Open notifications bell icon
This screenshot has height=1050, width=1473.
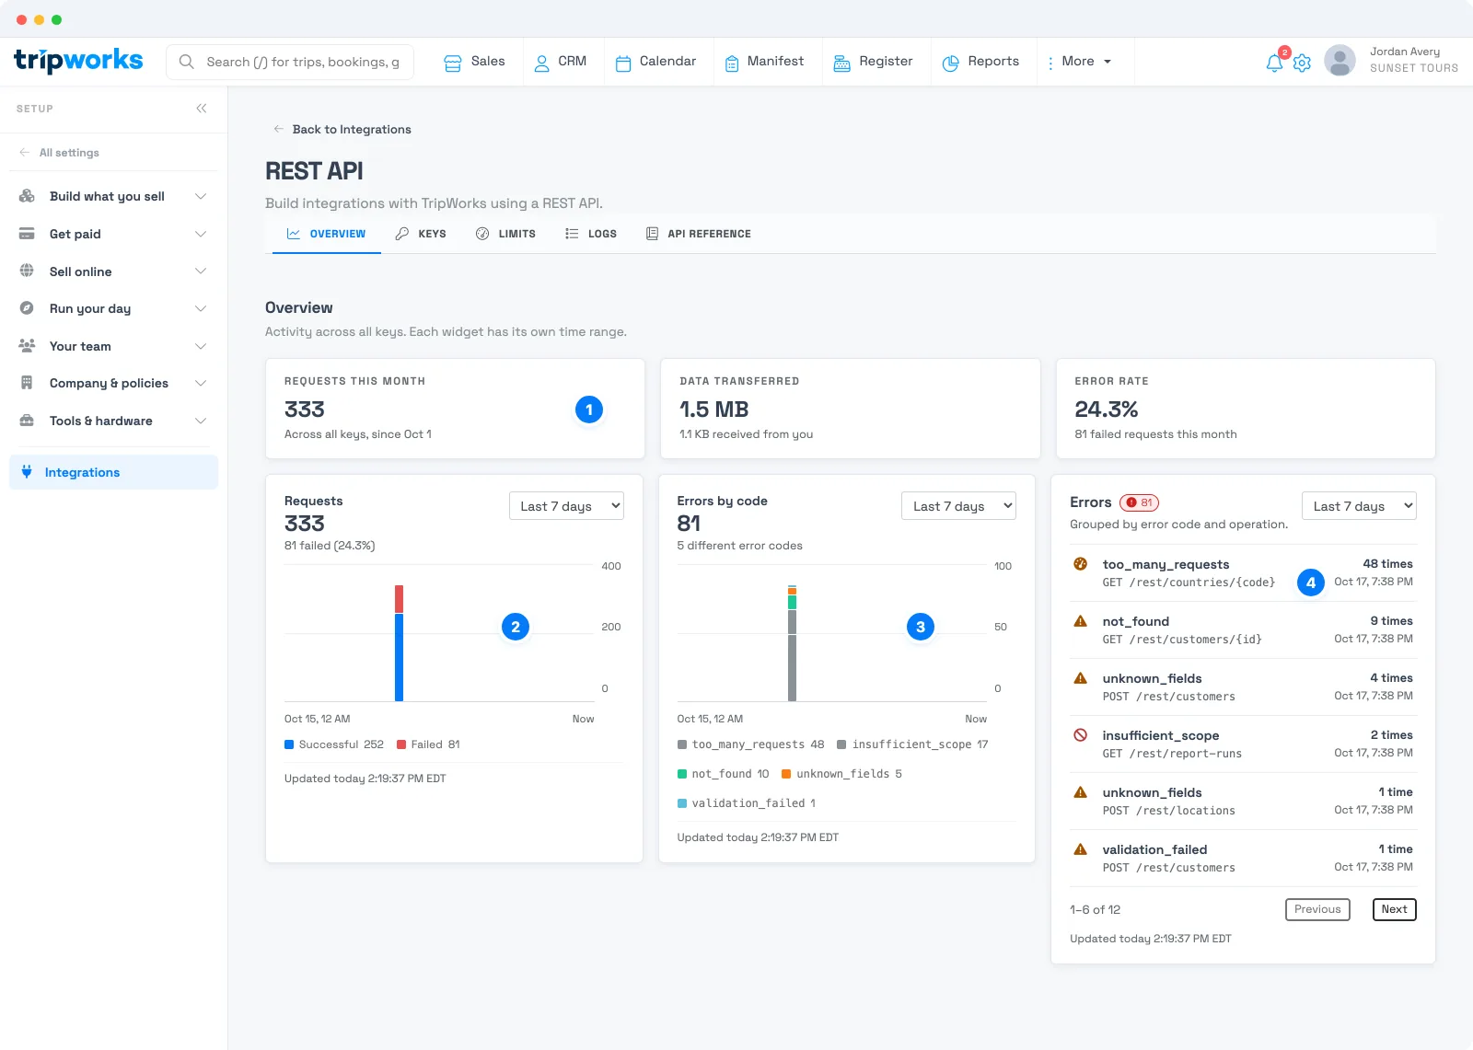(x=1274, y=63)
